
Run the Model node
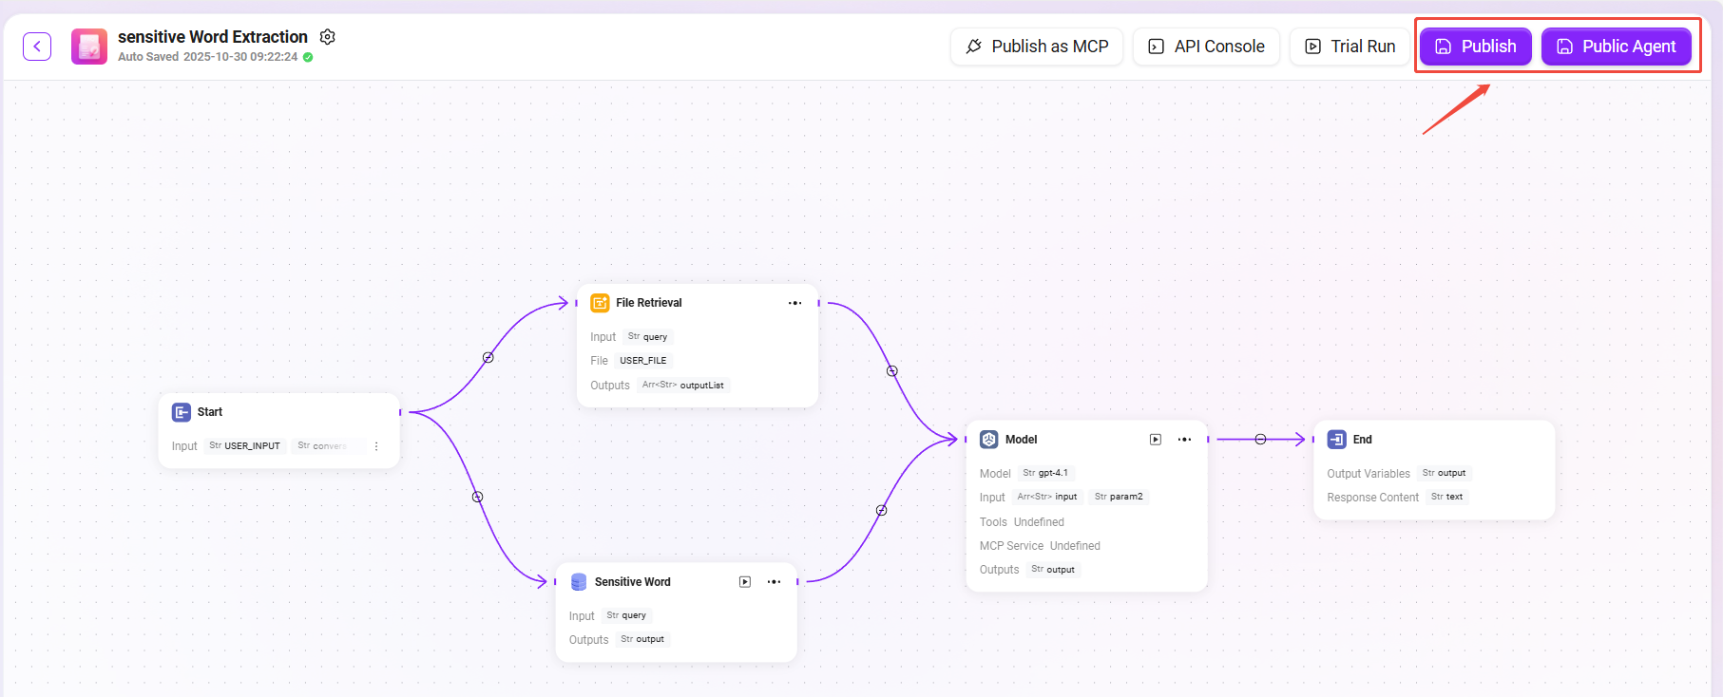click(x=1156, y=440)
